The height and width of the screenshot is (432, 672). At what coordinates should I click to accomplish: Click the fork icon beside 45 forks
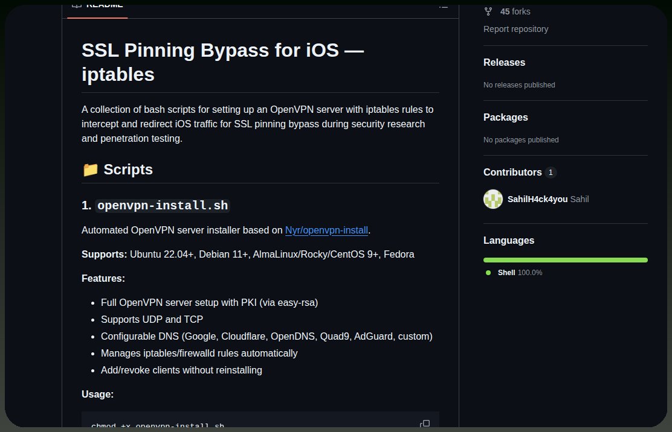pos(488,11)
